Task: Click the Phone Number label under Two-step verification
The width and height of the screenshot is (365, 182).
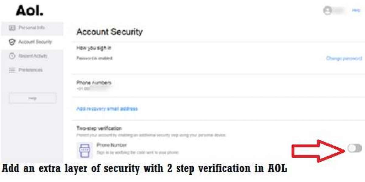Action: pos(111,145)
